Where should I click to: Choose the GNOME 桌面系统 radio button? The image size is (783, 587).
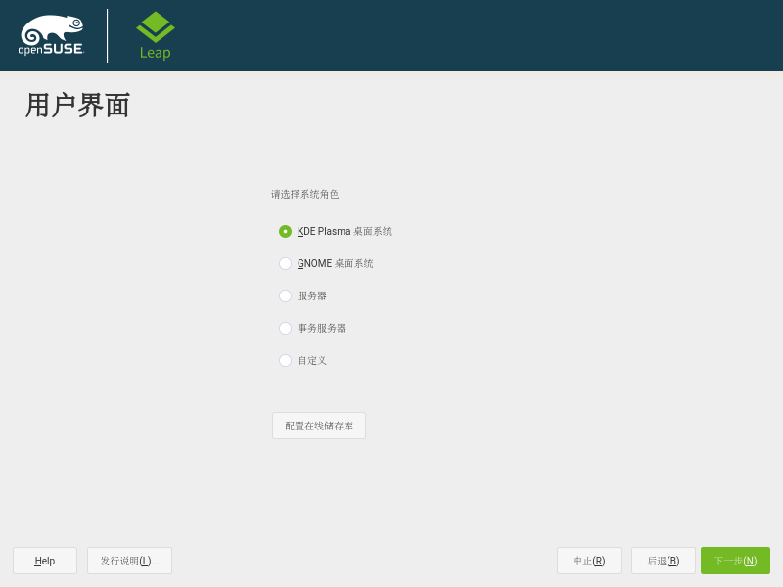pyautogui.click(x=285, y=264)
